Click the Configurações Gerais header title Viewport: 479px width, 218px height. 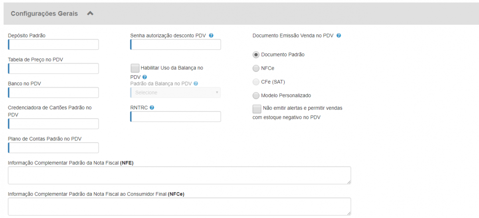(x=44, y=14)
